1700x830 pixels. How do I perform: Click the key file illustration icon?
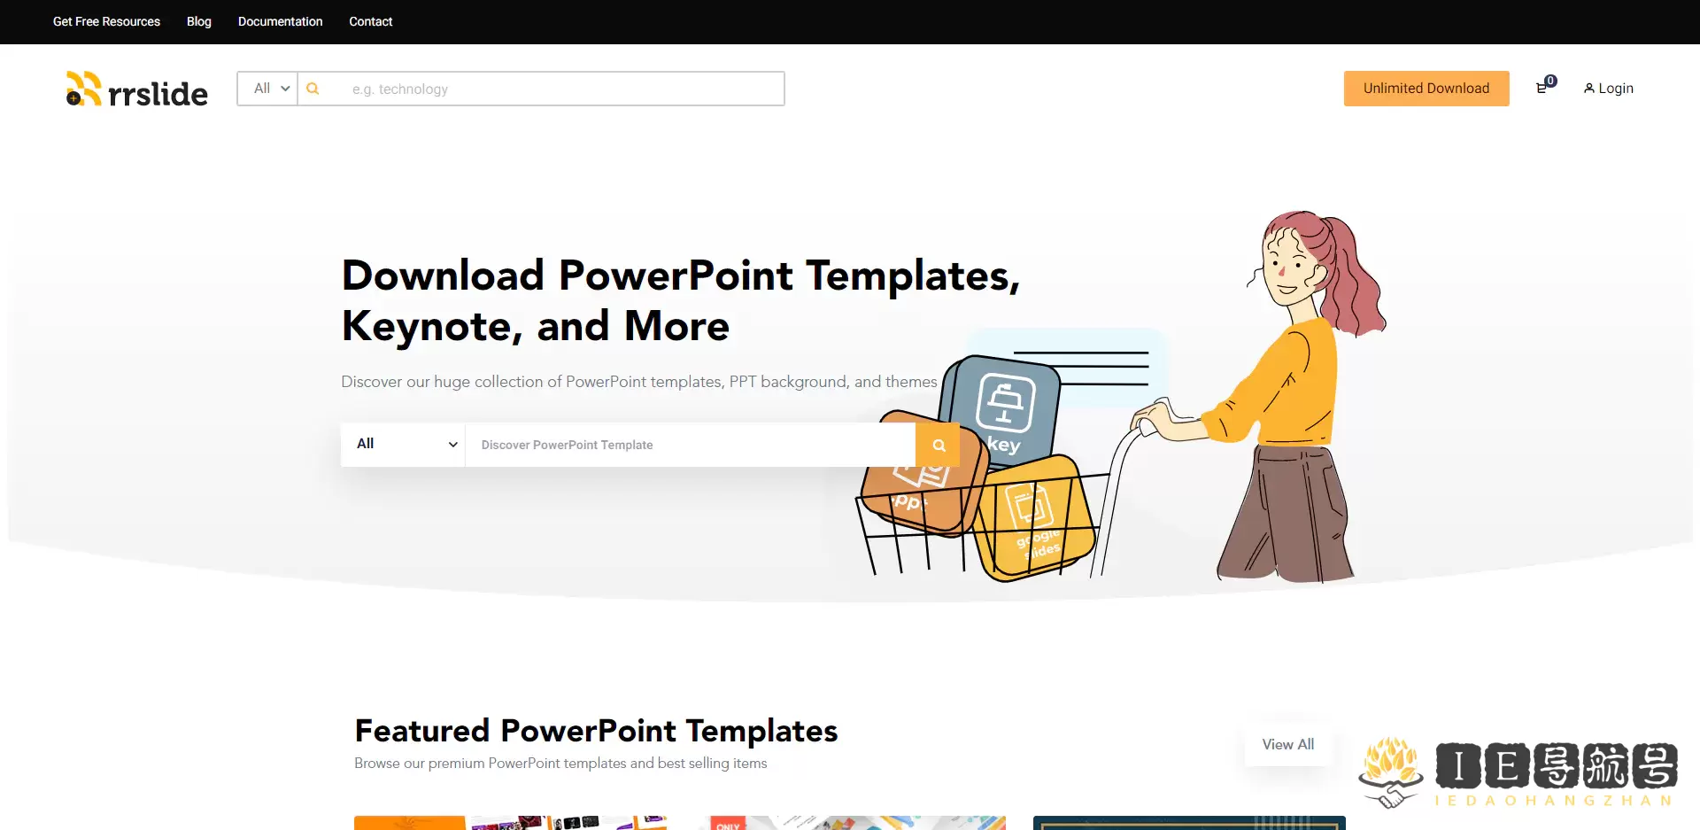pyautogui.click(x=1003, y=413)
